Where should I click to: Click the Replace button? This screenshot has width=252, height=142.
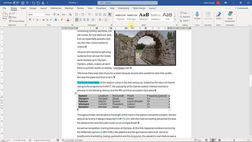185,17
